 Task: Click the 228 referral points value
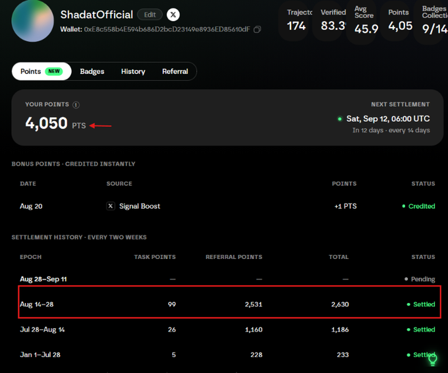(x=256, y=355)
